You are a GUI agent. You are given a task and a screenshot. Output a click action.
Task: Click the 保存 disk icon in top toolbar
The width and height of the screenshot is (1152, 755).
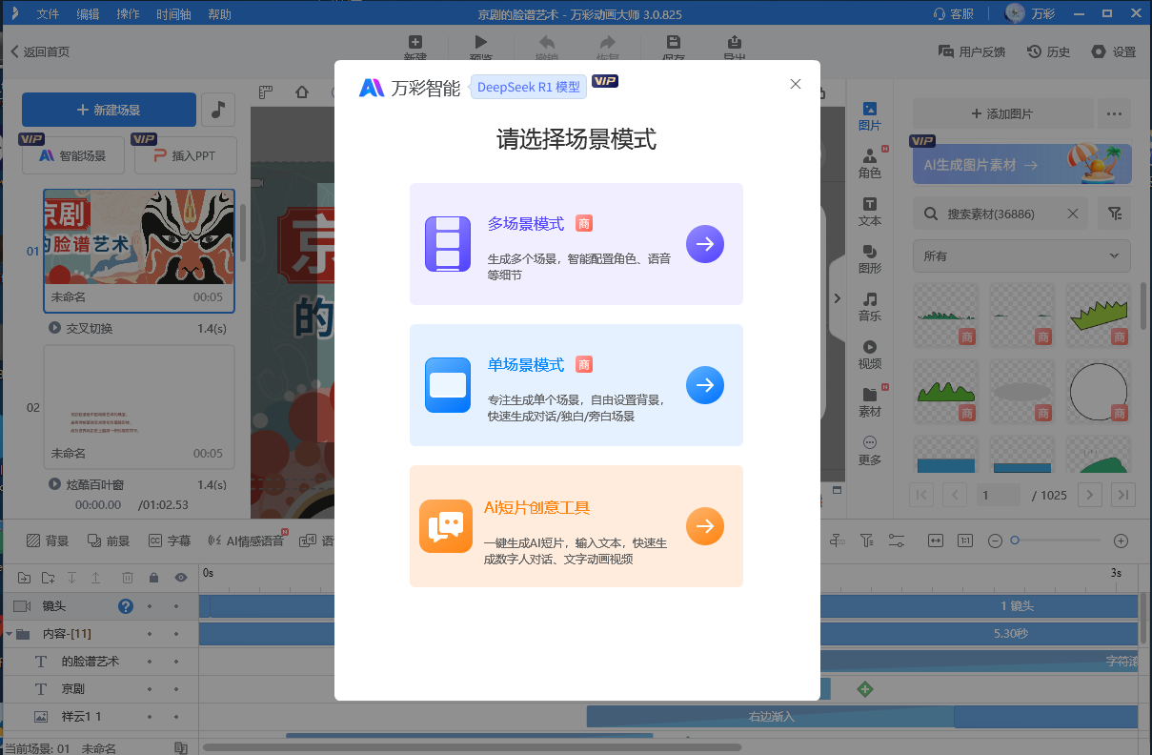674,42
